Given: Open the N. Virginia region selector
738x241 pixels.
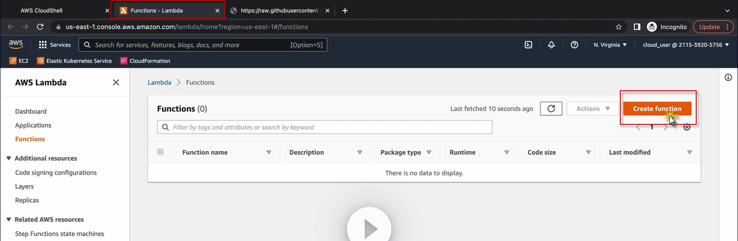Looking at the screenshot, I should click(x=610, y=45).
